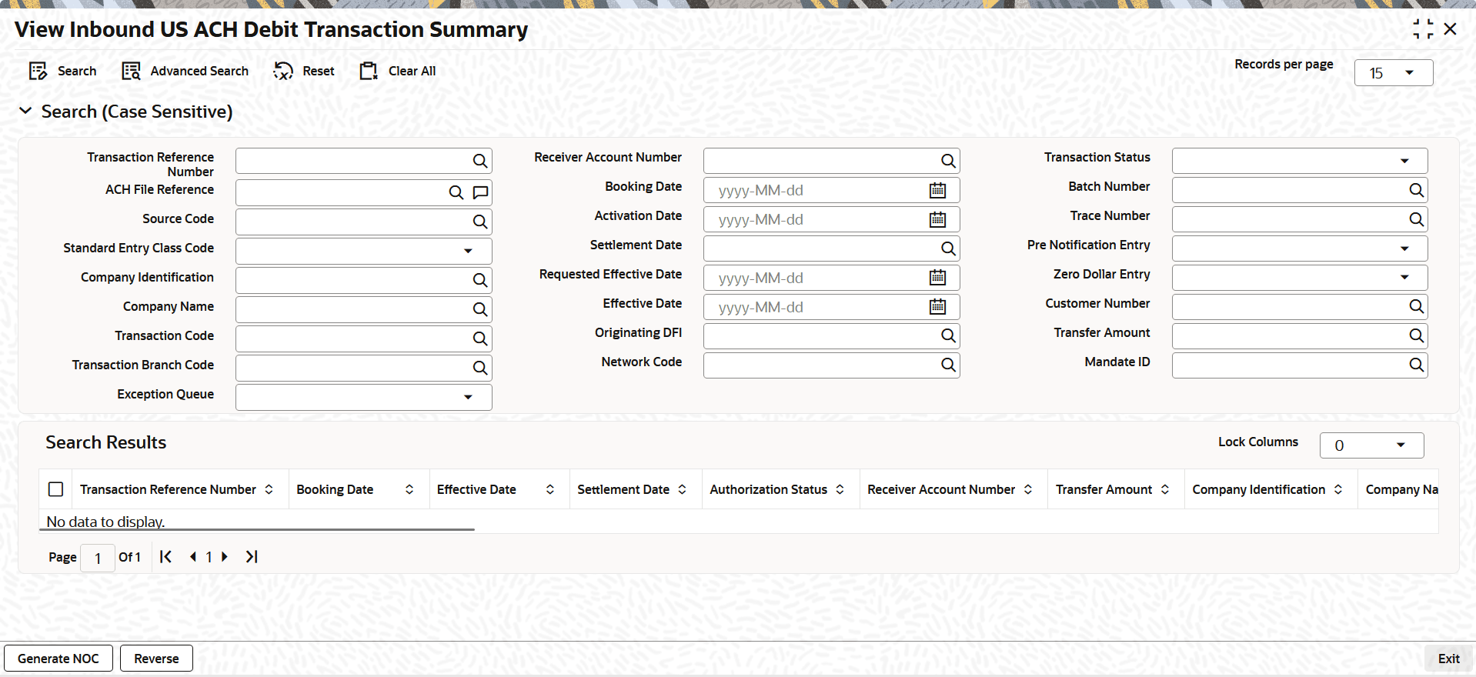Click Search in the toolbar

pyautogui.click(x=62, y=71)
